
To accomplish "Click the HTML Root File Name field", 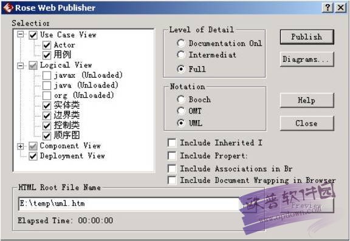I will [x=129, y=204].
